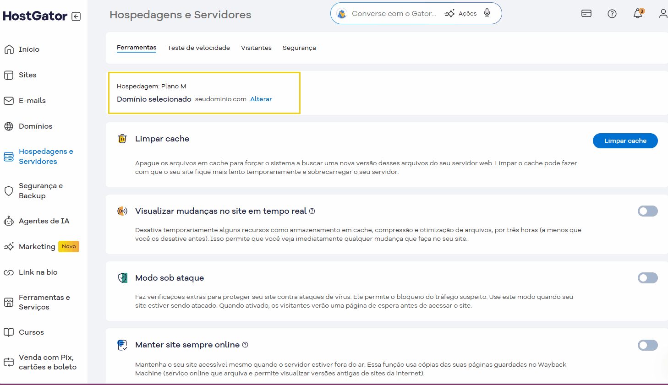Image resolution: width=668 pixels, height=385 pixels.
Task: Type in Converse com o Gator field
Action: [393, 14]
